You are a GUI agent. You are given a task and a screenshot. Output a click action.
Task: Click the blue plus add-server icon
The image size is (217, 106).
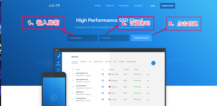tap(153, 63)
